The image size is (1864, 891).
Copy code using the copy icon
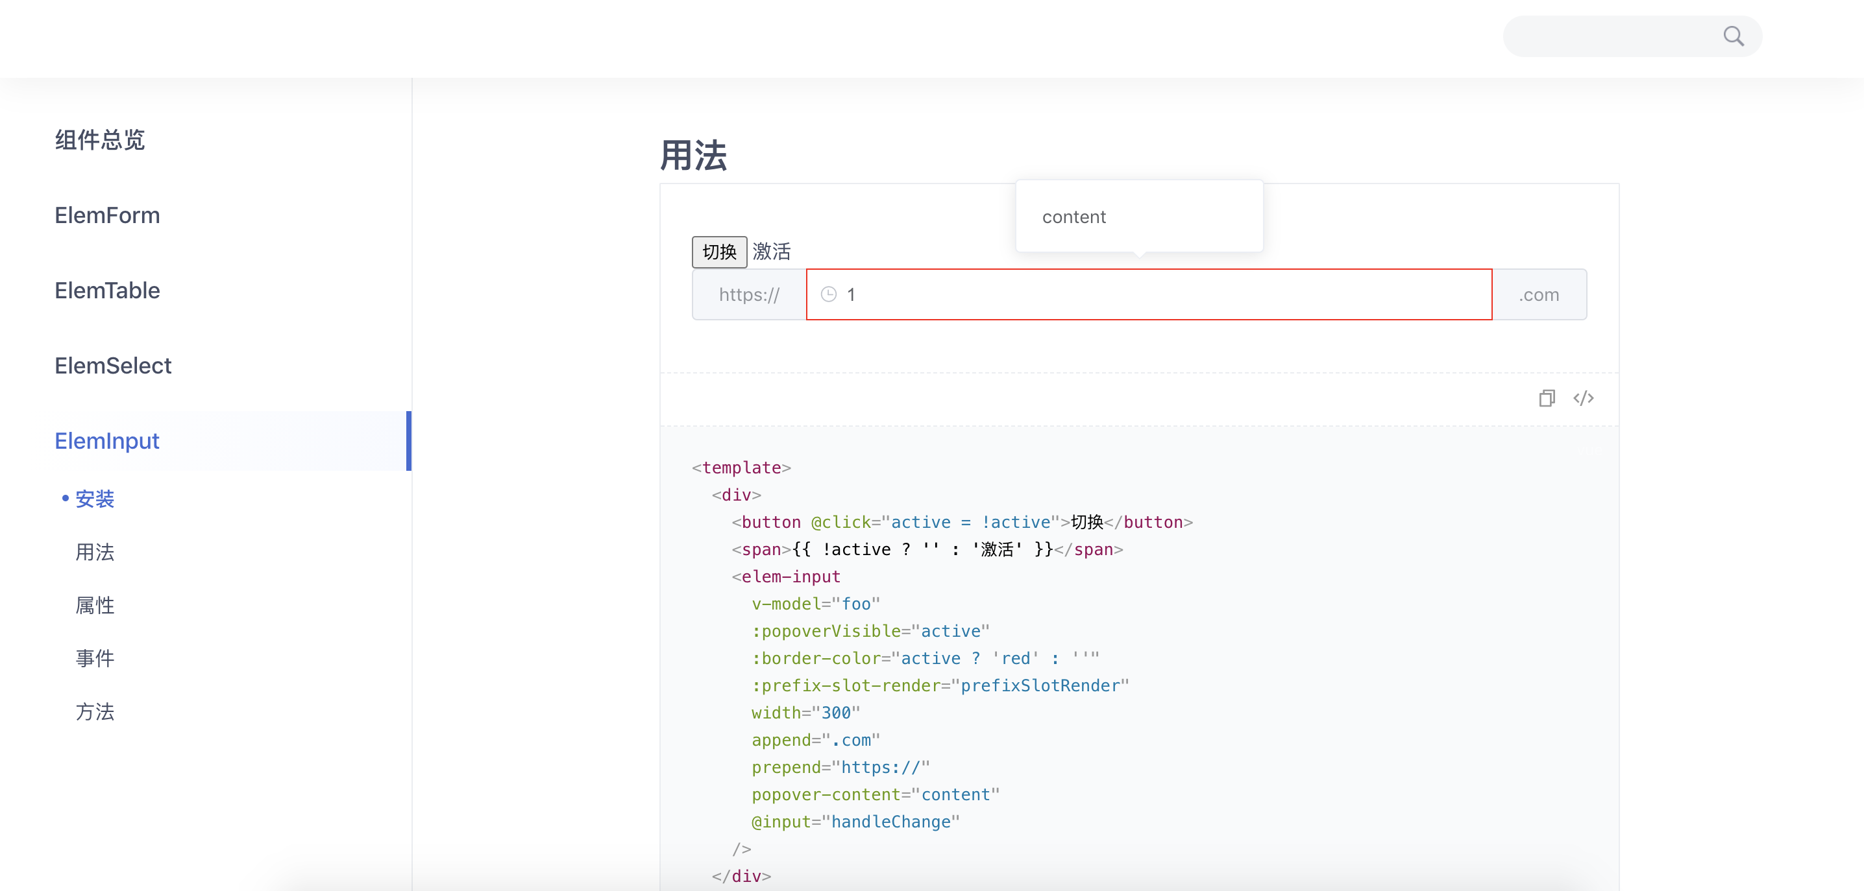[1547, 398]
